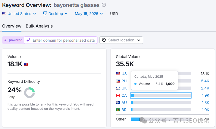The width and height of the screenshot is (216, 129).
Task: Click the UK 2.4K volume link
Action: (205, 88)
